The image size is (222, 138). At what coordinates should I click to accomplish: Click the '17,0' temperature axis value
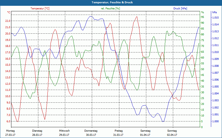8,52
